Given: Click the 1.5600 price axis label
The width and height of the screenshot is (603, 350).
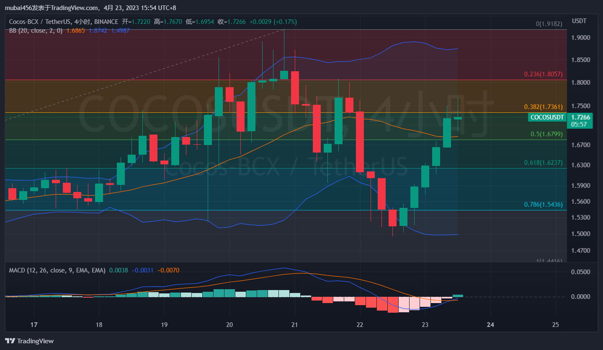Looking at the screenshot, I should tap(580, 202).
